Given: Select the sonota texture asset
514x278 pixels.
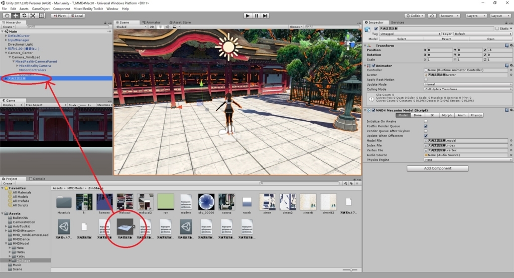Looking at the screenshot, I should pos(226,202).
